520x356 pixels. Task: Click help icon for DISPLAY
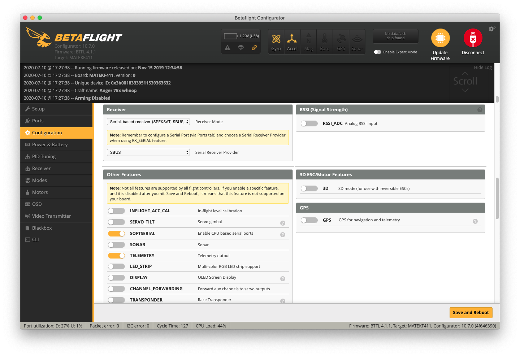pos(283,279)
